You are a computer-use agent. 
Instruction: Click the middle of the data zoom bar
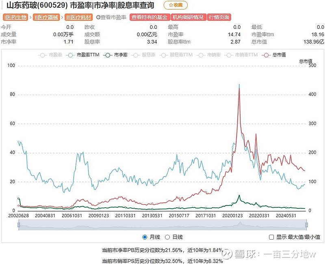click(162, 225)
